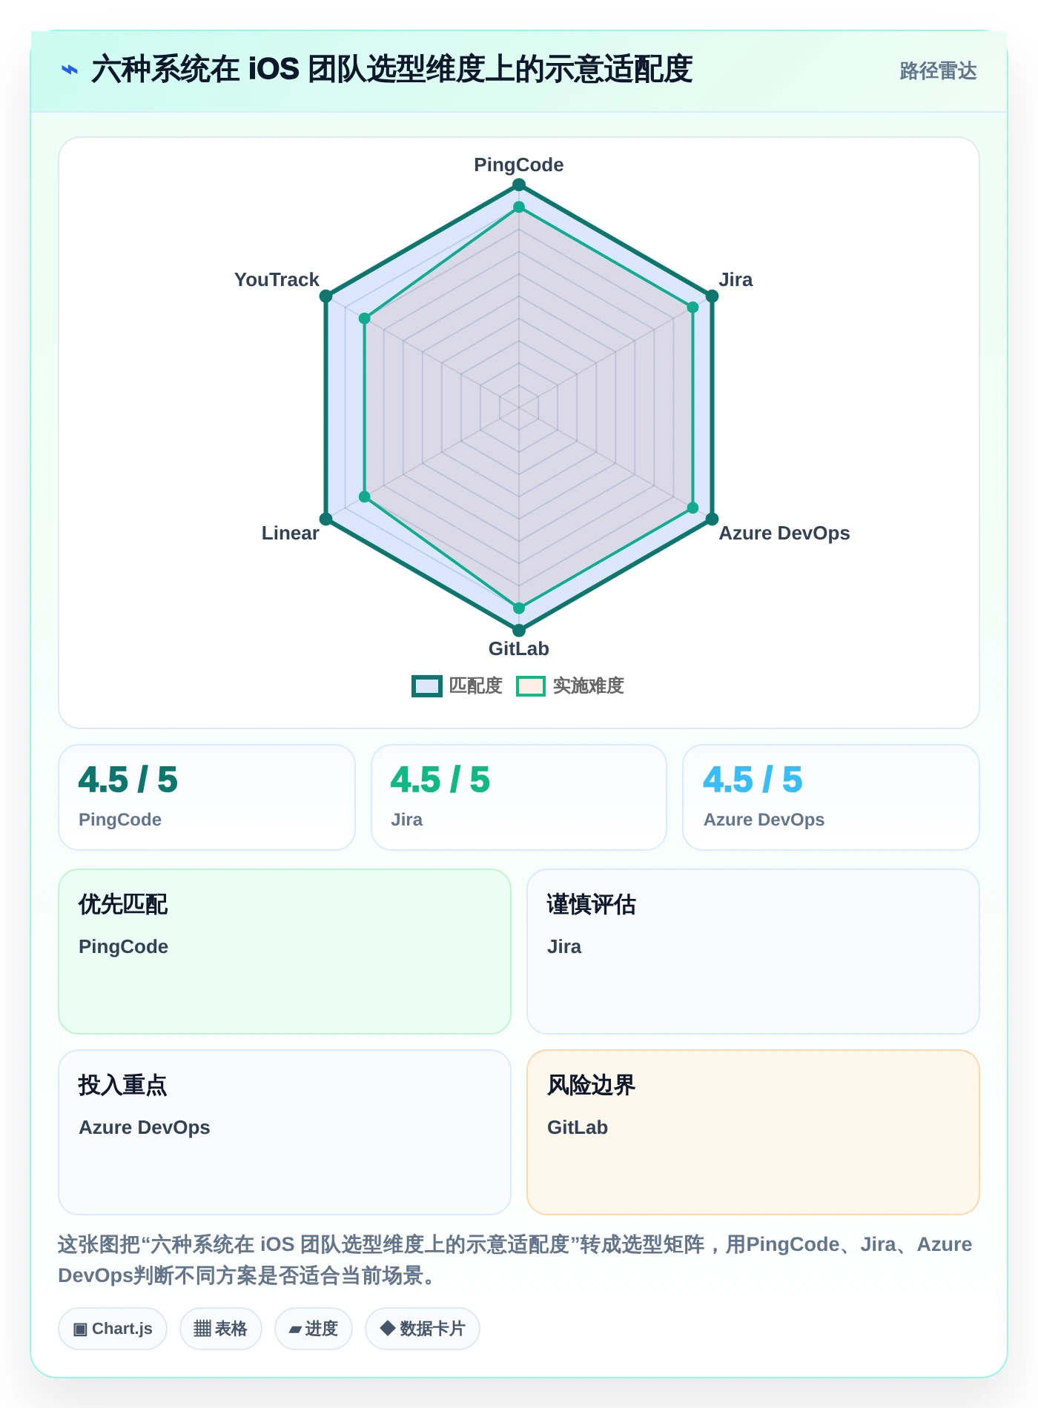This screenshot has width=1038, height=1408.
Task: Hide the 匹配度 dataset via its legend label
Action: (475, 686)
